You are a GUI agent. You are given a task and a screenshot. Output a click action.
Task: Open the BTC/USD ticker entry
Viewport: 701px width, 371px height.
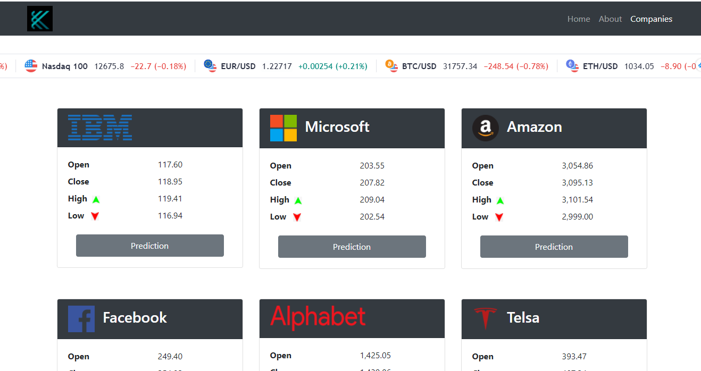[x=419, y=66]
